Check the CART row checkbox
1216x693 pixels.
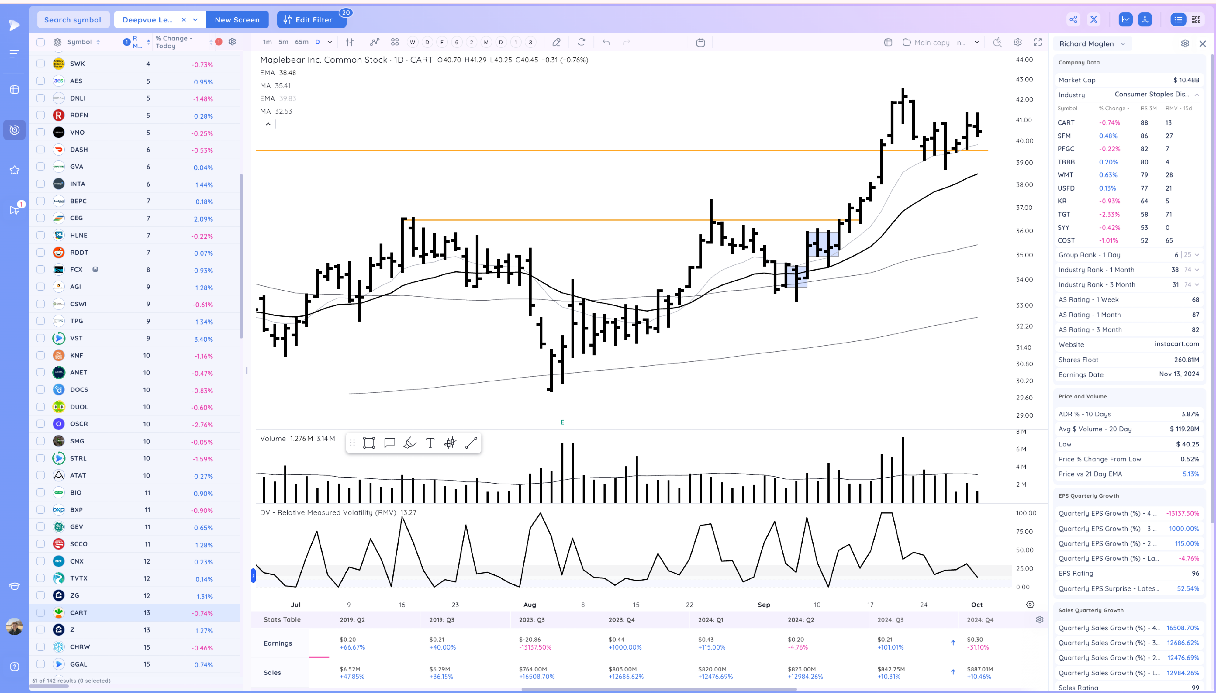click(x=41, y=612)
